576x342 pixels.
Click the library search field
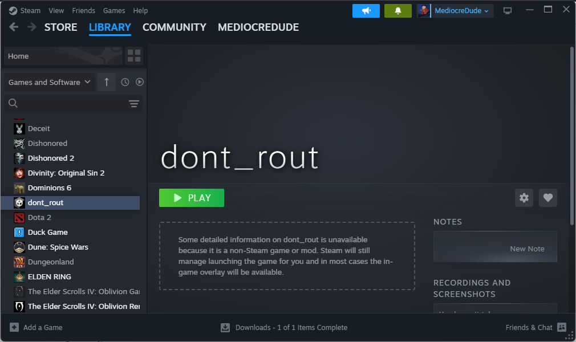click(x=70, y=103)
